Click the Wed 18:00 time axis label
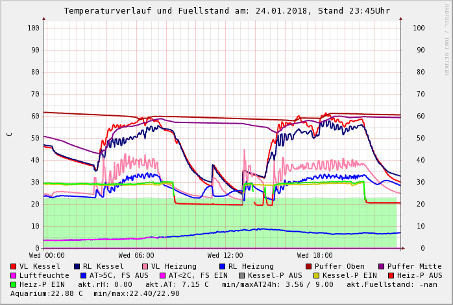 pyautogui.click(x=315, y=255)
